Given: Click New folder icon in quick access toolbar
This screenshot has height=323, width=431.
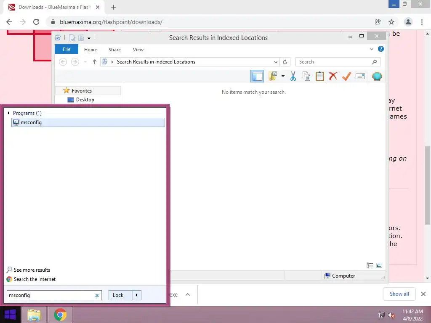Looking at the screenshot, I should 81,37.
